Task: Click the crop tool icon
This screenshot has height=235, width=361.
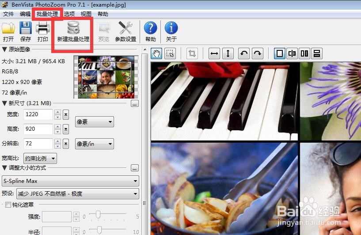Action: coord(192,53)
